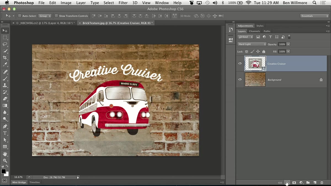This screenshot has width=331, height=186.
Task: Toggle lock image pixels brush icon
Action: 252,51
